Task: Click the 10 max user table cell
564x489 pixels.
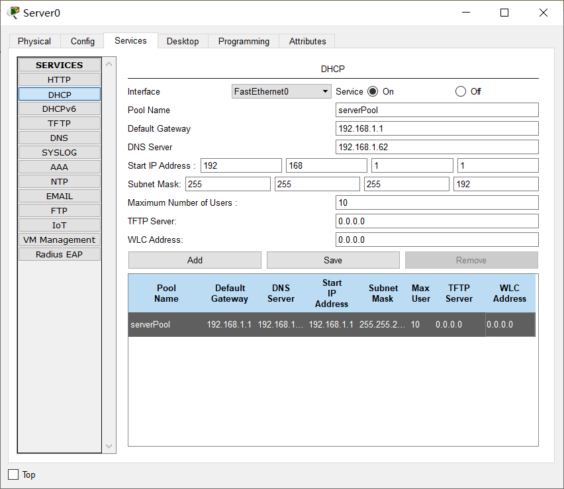Action: (421, 324)
